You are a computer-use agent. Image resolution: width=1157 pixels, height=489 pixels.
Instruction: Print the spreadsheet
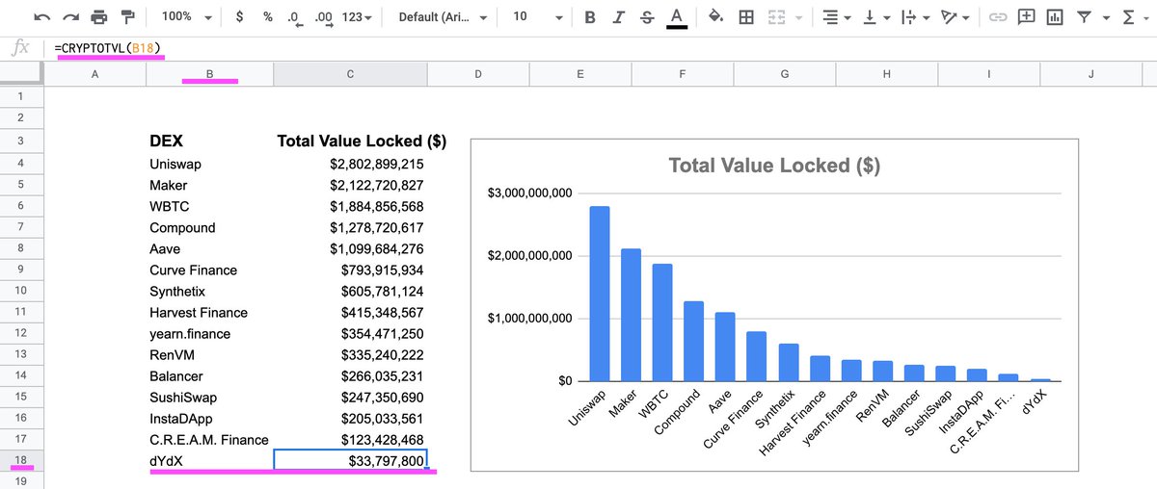(x=98, y=17)
